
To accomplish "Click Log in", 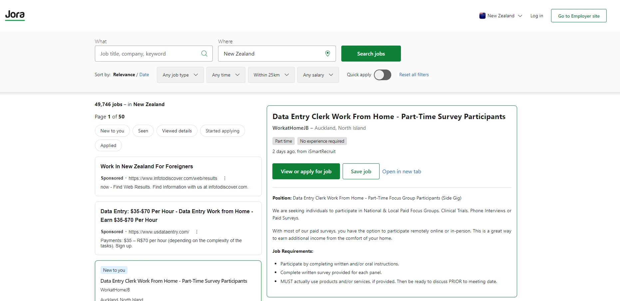I will click(x=536, y=16).
